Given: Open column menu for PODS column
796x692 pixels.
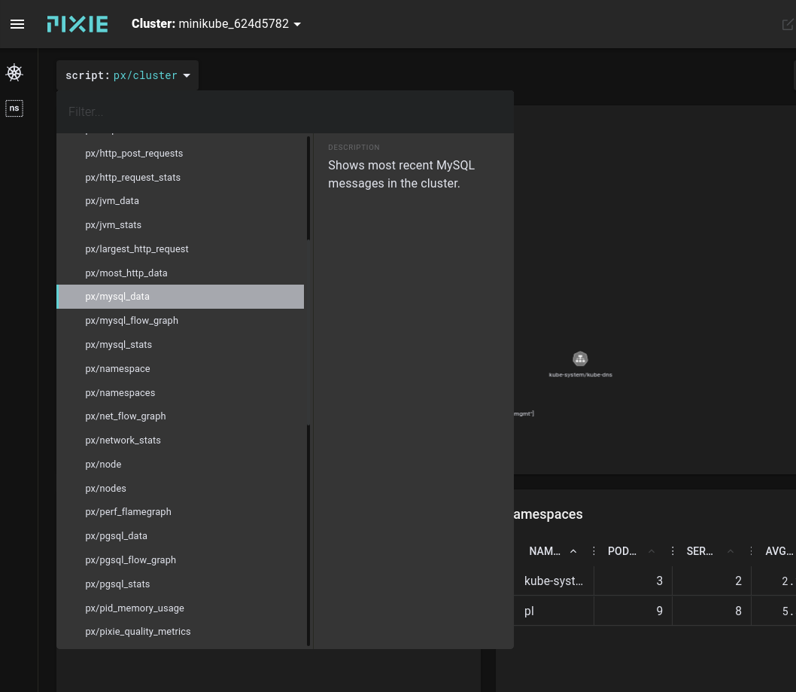Looking at the screenshot, I should click(x=673, y=551).
